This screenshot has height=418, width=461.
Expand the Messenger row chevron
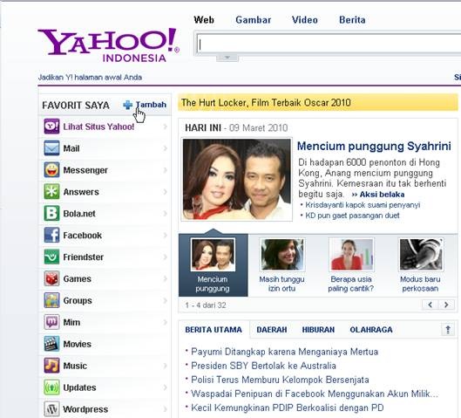[166, 170]
